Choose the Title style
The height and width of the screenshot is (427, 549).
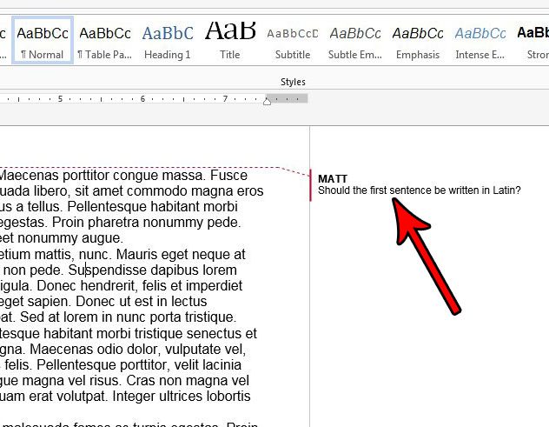(x=229, y=40)
